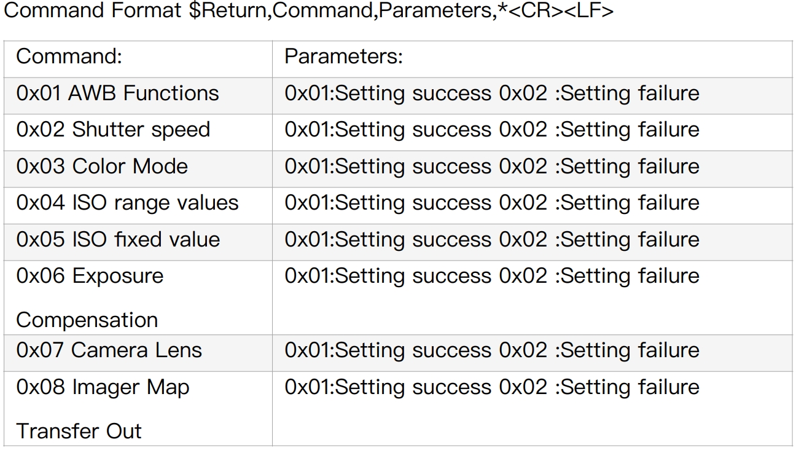Click the 0x04 ISO range values cell
796x450 pixels.
click(127, 203)
